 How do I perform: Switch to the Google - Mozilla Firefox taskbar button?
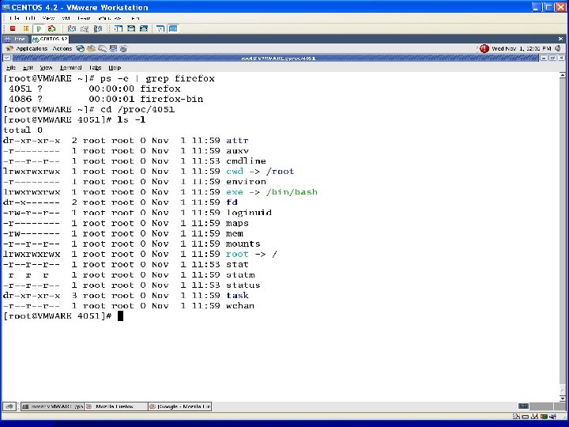[180, 406]
